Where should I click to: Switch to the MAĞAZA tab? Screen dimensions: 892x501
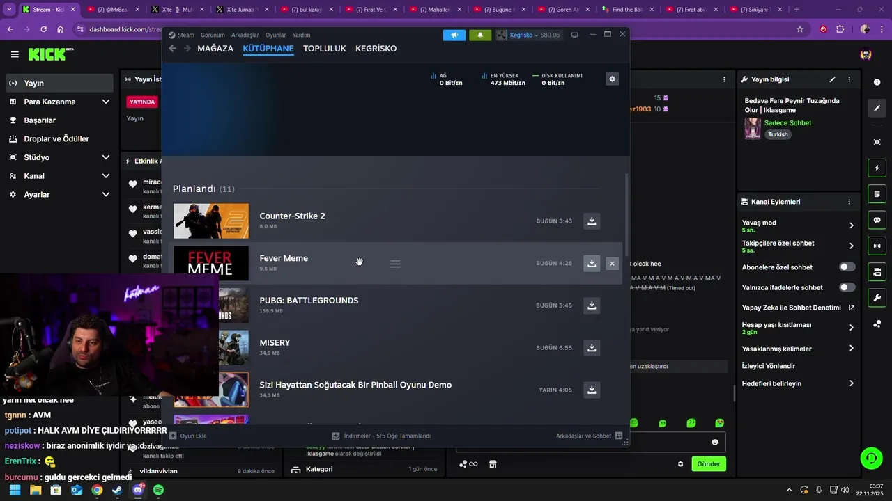(215, 49)
